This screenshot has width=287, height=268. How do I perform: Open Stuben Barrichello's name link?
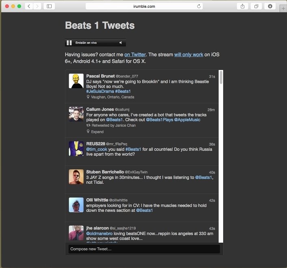point(105,172)
